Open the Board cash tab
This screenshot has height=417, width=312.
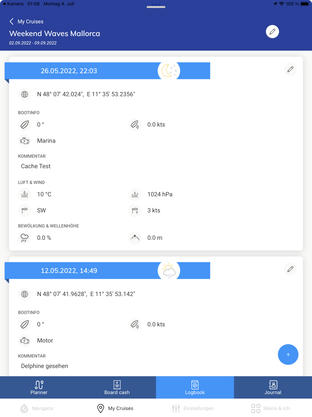[x=117, y=387]
